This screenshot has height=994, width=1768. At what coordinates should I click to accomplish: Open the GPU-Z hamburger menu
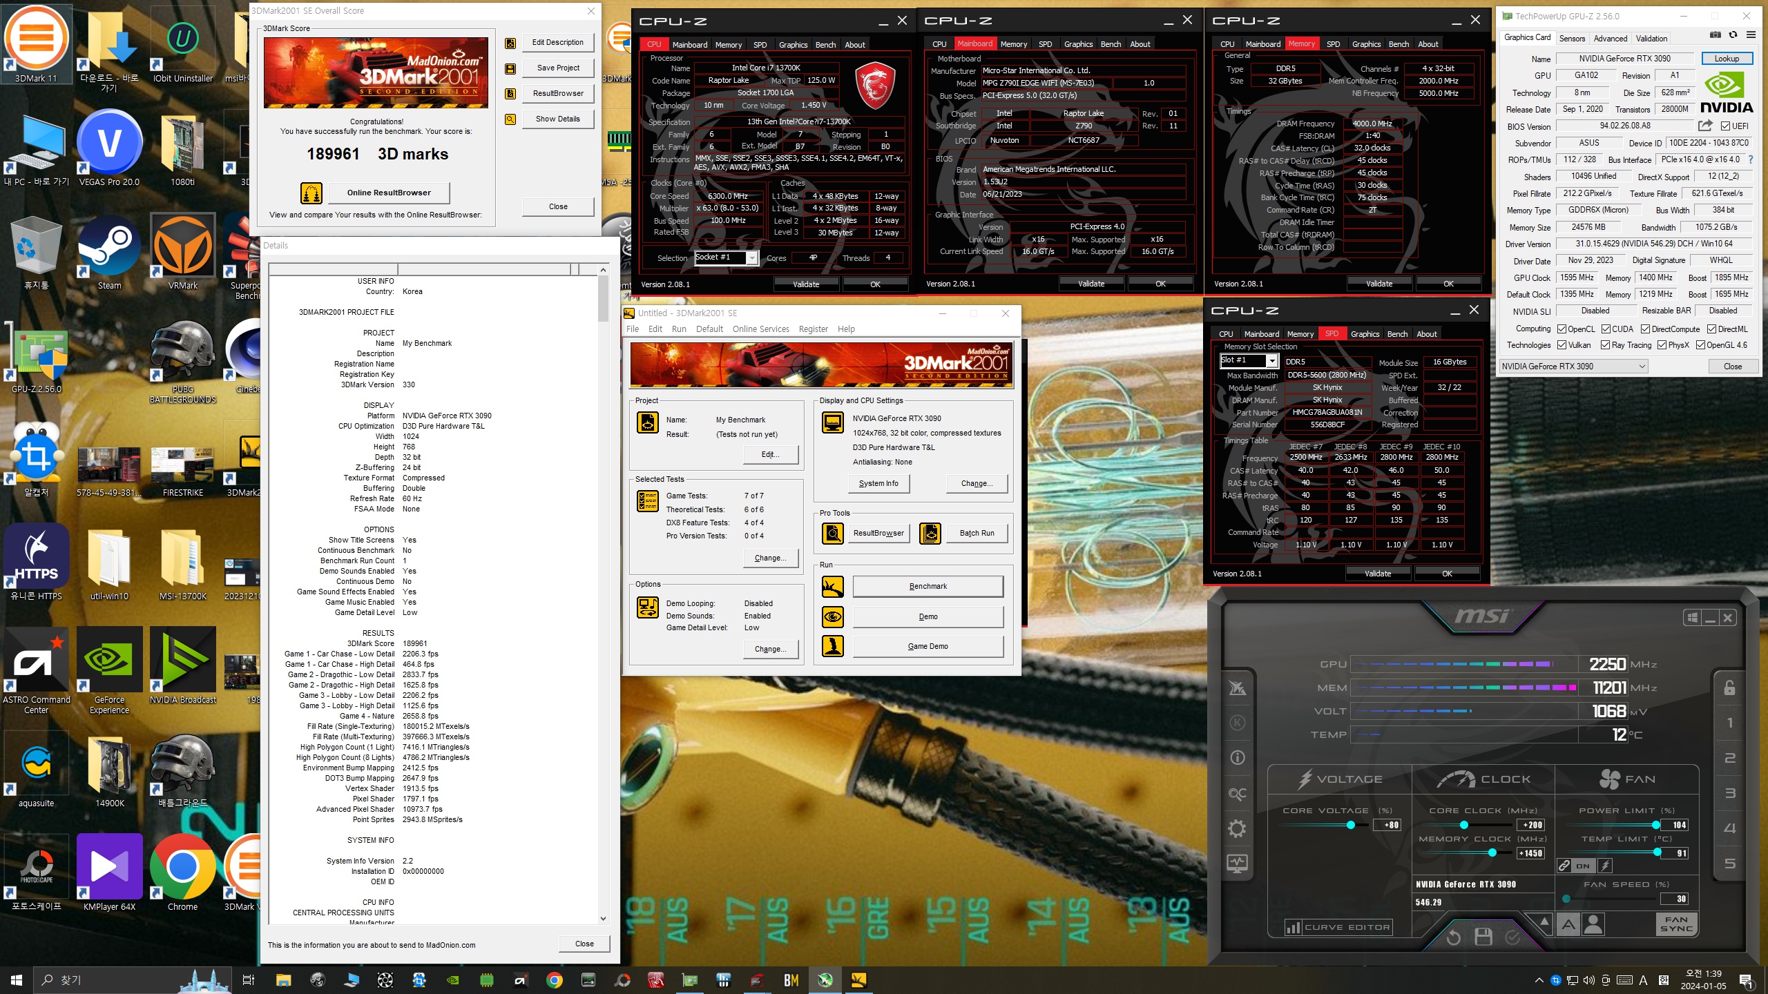[x=1751, y=35]
